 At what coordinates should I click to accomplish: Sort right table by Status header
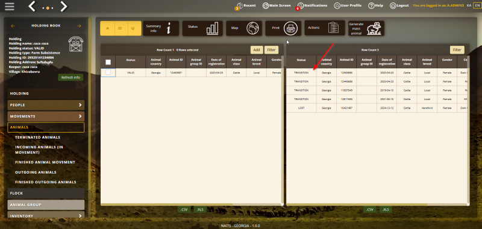301,62
